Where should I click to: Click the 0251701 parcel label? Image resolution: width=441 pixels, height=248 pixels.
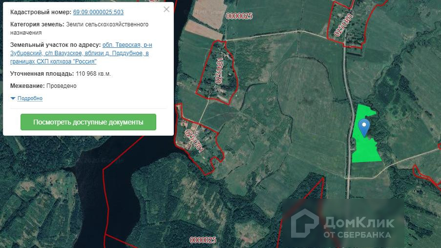193,141
